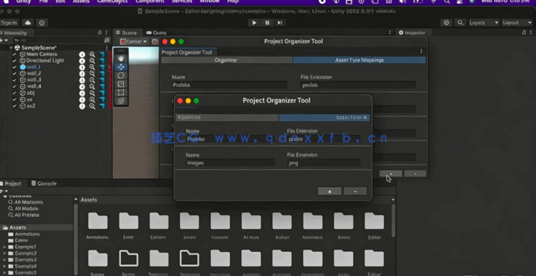The height and width of the screenshot is (276, 536).
Task: Open the Project panel create plus dropdown
Action: [x=4, y=192]
